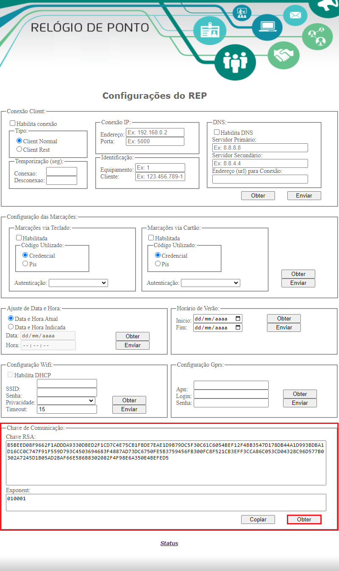The width and height of the screenshot is (339, 571).
Task: Enable the Habilita conexão checkbox
Action: pos(13,123)
